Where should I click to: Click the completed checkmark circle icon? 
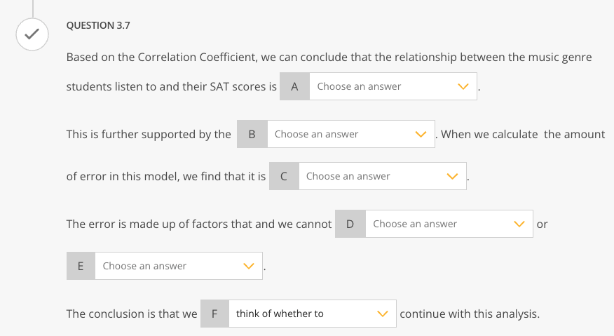click(x=32, y=33)
